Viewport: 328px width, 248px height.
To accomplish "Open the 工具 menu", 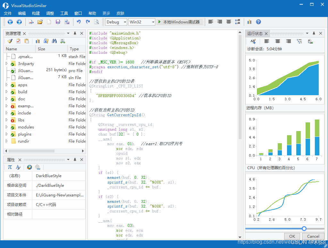I will pyautogui.click(x=64, y=13).
